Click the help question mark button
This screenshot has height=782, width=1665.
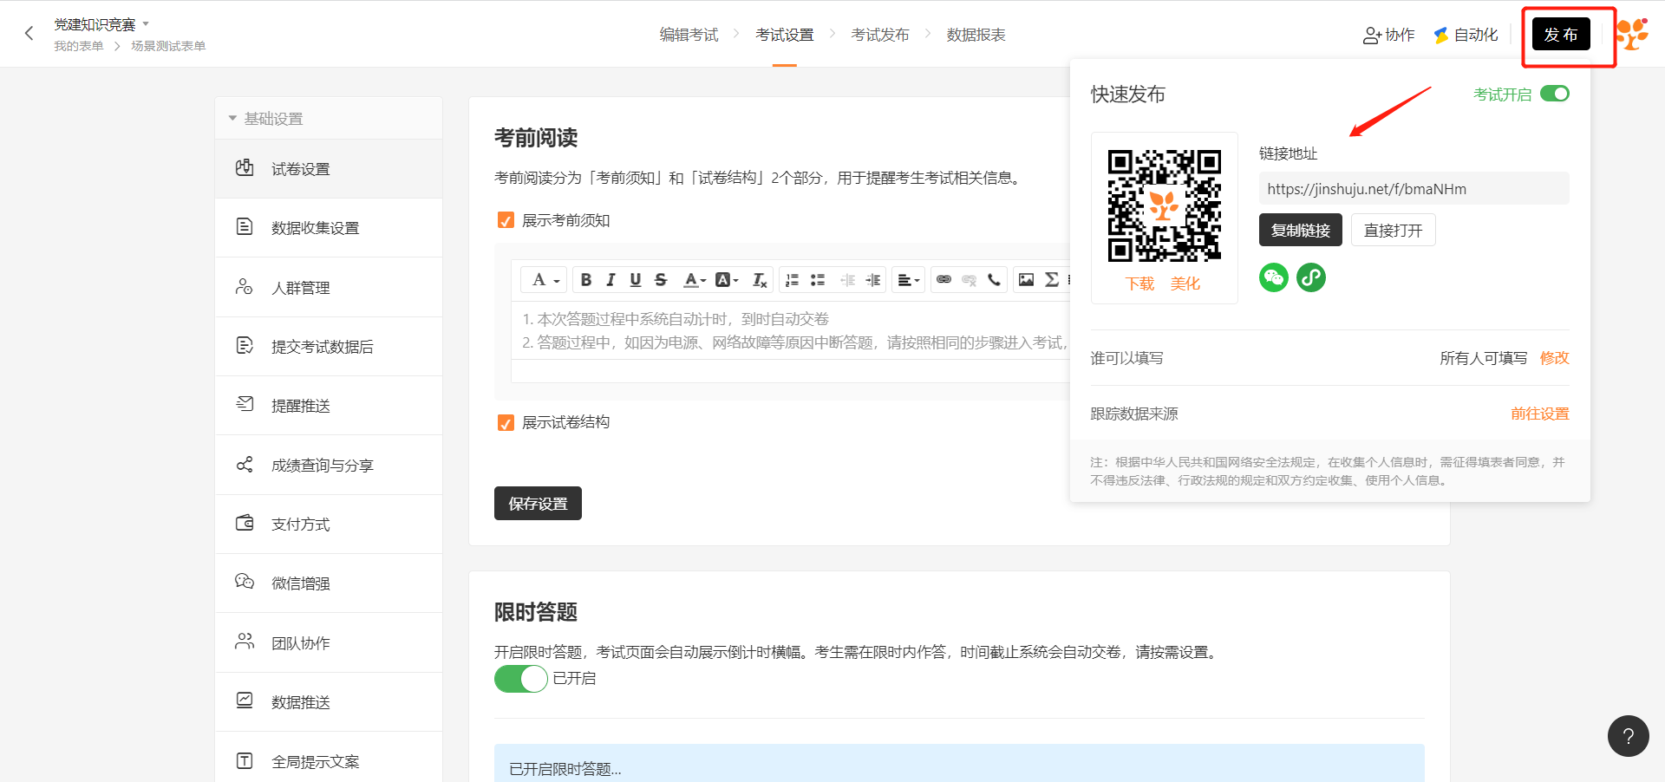tap(1628, 736)
